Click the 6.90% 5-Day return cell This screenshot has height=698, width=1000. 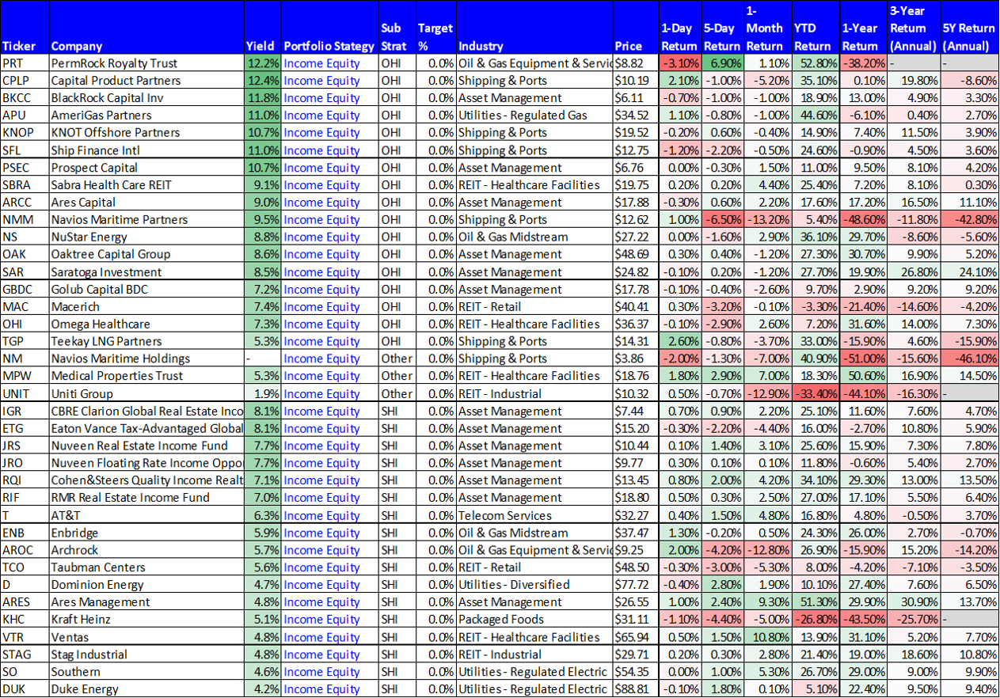(722, 63)
